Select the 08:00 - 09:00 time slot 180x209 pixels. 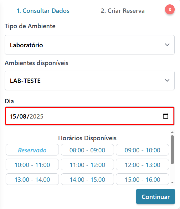click(87, 150)
